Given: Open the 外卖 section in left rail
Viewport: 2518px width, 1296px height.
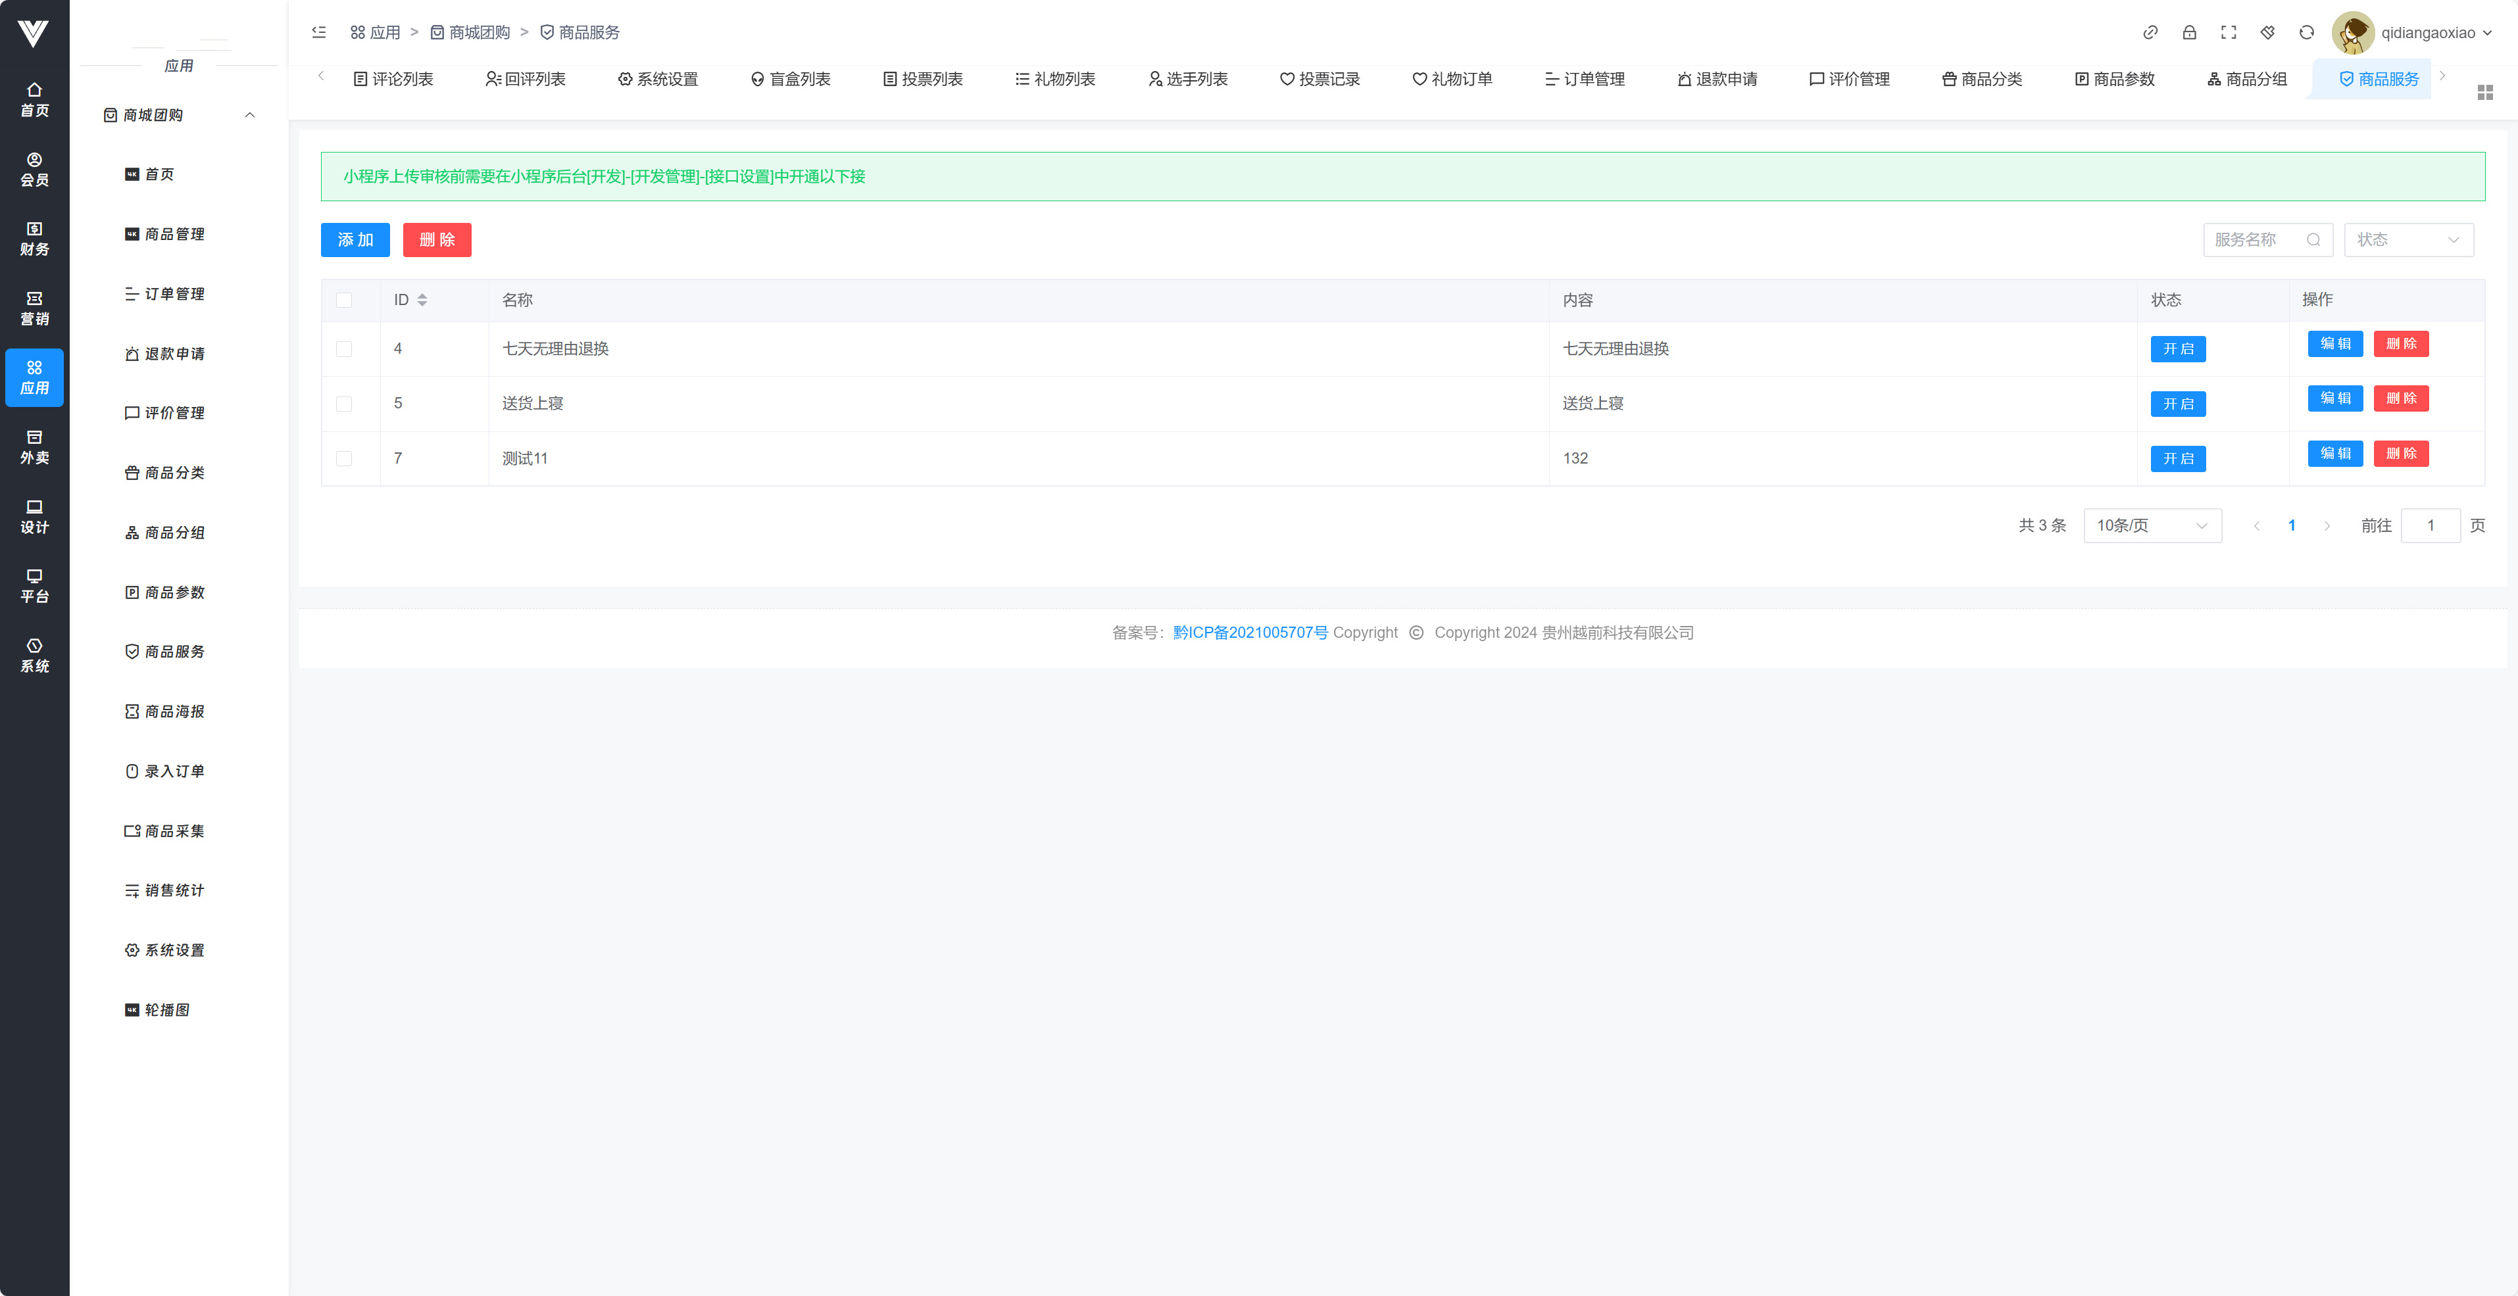Looking at the screenshot, I should click(x=34, y=446).
